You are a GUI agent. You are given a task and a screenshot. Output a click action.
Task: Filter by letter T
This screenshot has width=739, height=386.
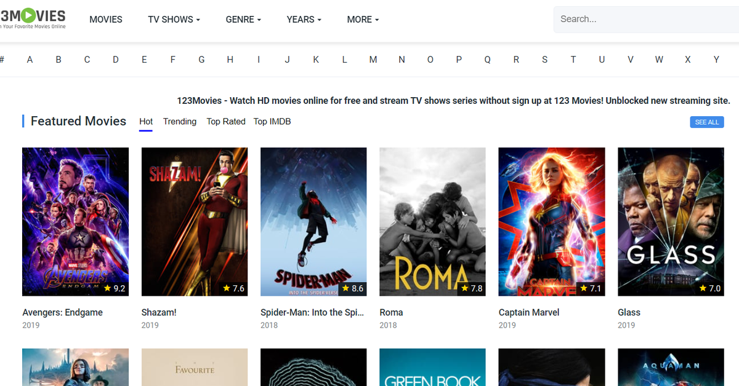click(573, 60)
